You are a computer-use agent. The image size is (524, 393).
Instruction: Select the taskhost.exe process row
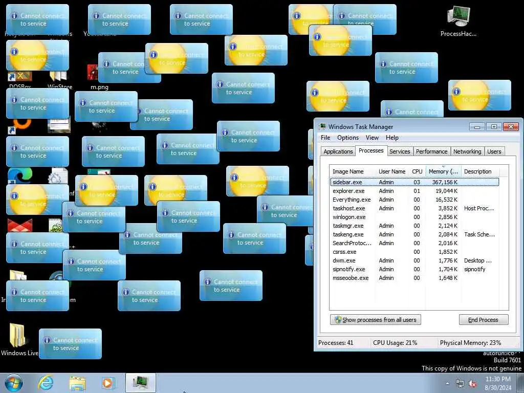point(414,208)
